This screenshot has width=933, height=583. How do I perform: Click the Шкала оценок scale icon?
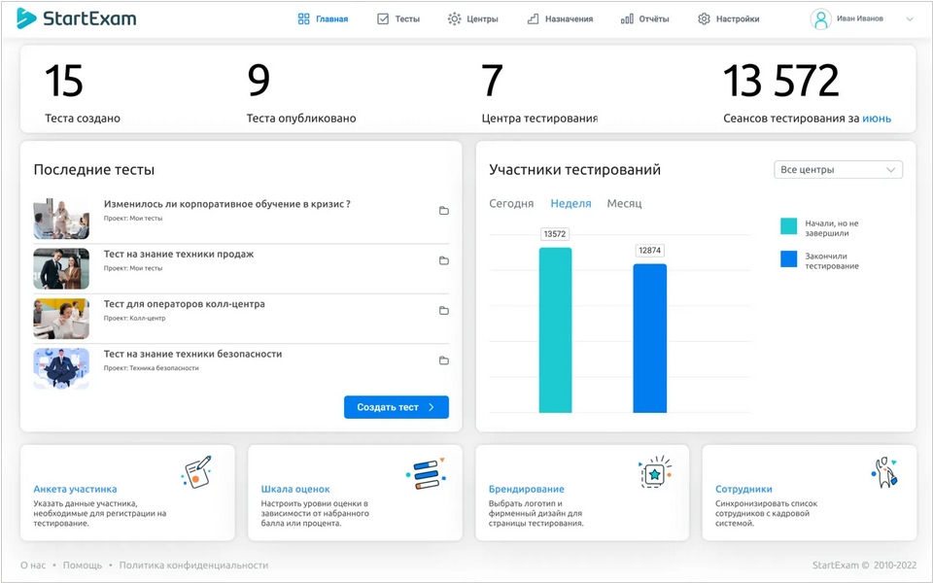425,472
